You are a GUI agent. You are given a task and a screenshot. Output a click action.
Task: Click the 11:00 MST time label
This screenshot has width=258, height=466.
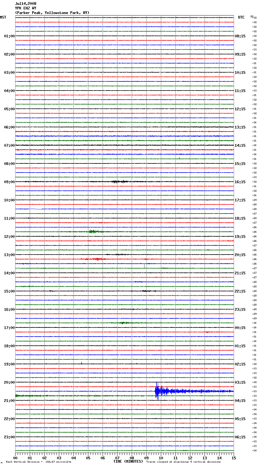coord(9,218)
